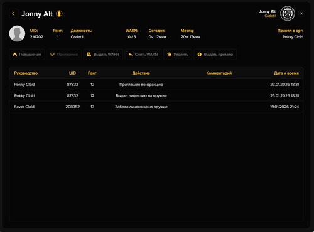Close the panel with the X button
This screenshot has height=232, width=314.
tap(301, 14)
